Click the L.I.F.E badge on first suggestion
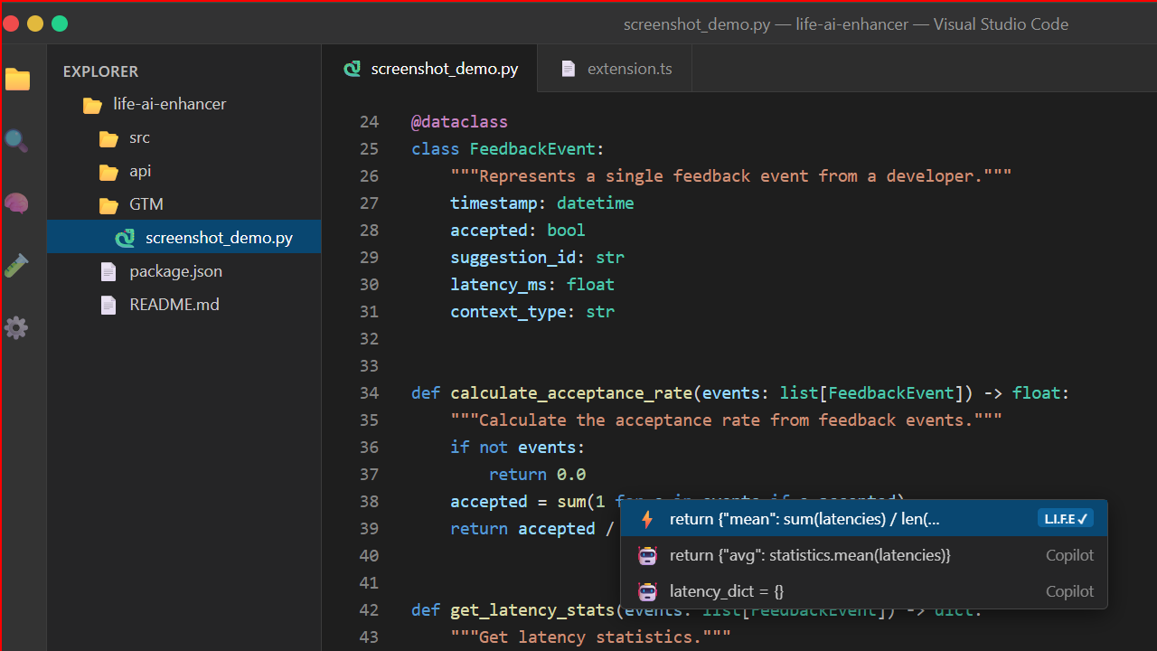The width and height of the screenshot is (1157, 651). (x=1066, y=519)
